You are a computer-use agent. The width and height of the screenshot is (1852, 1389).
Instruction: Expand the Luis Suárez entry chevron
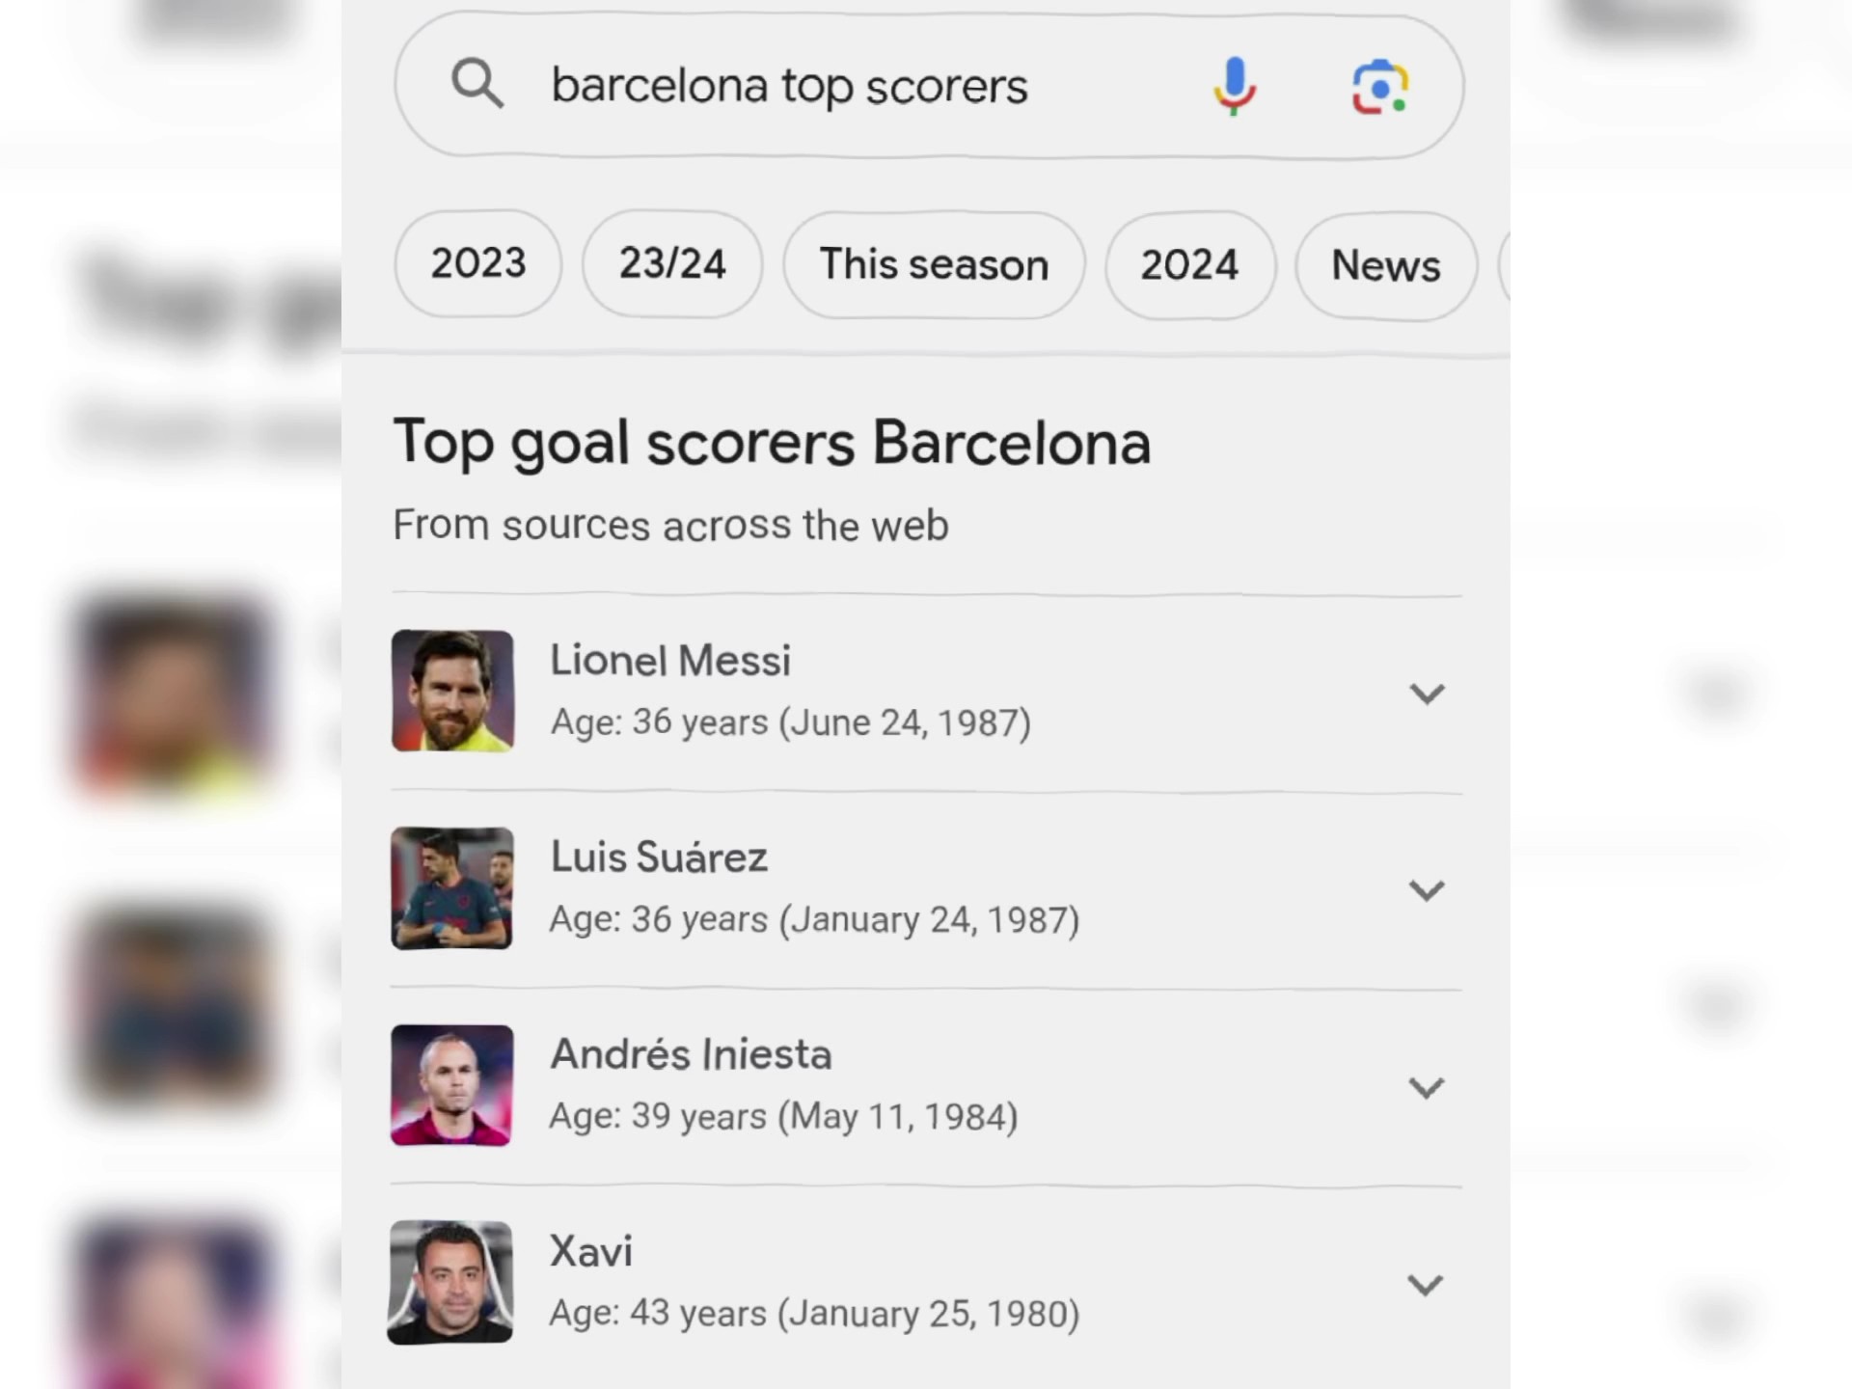click(1427, 890)
